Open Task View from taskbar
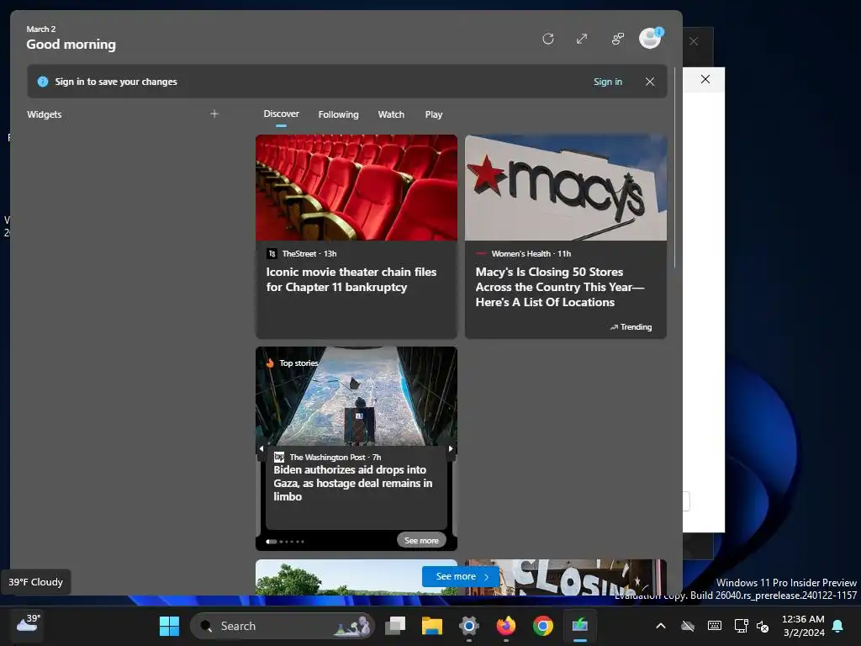This screenshot has width=861, height=646. click(x=395, y=626)
